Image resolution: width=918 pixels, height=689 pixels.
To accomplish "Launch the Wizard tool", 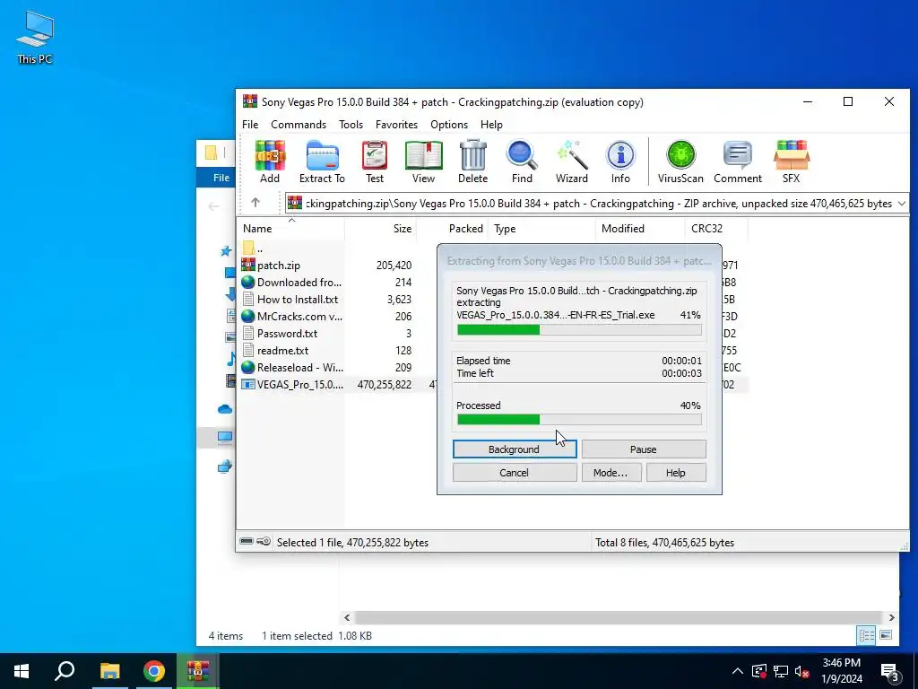I will (x=571, y=162).
